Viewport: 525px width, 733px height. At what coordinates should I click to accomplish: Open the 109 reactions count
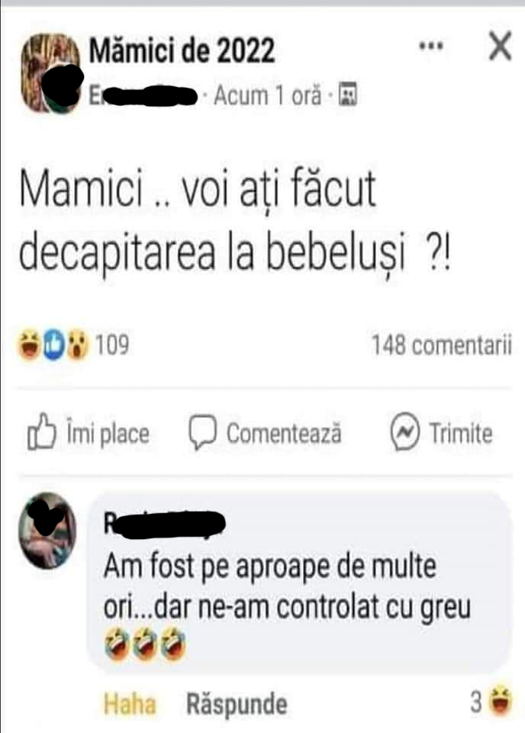pos(111,345)
